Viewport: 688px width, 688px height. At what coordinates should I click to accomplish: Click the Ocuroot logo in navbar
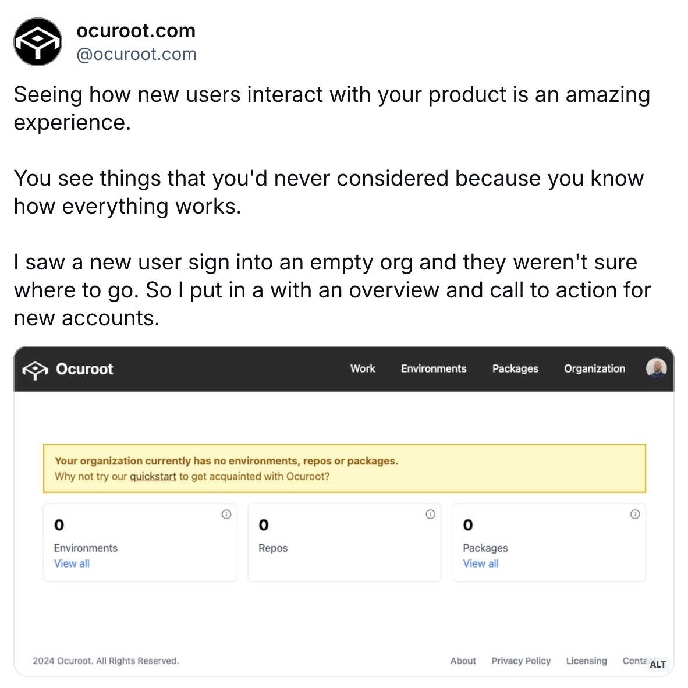[68, 369]
